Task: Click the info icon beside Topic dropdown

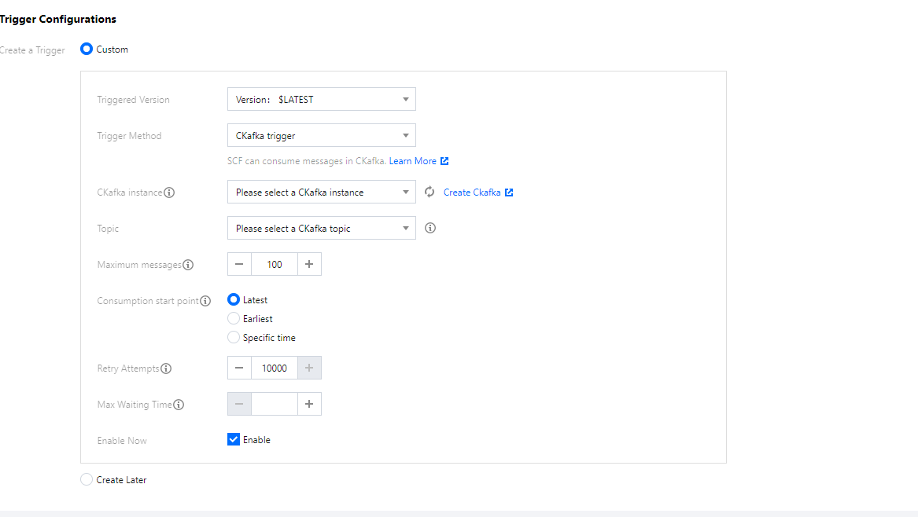Action: point(430,229)
